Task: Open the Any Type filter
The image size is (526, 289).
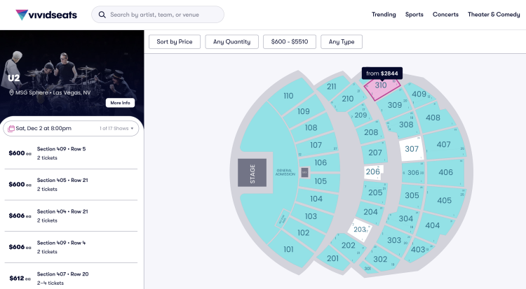Action: pyautogui.click(x=342, y=42)
